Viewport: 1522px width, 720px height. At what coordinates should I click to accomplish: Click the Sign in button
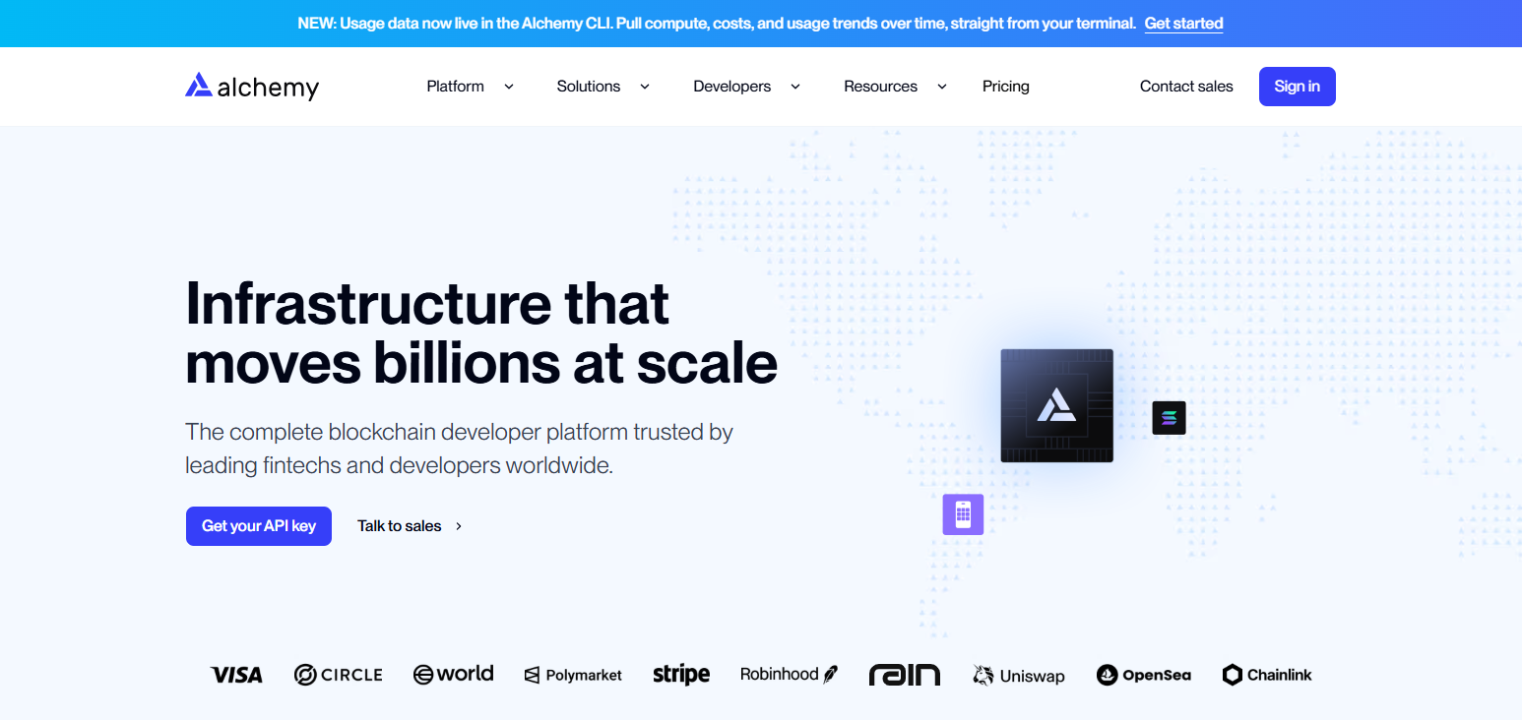click(x=1298, y=87)
